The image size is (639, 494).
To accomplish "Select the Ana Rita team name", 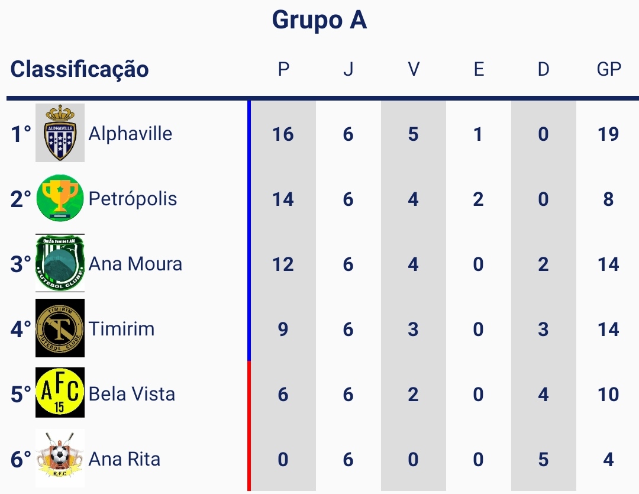I will click(124, 459).
